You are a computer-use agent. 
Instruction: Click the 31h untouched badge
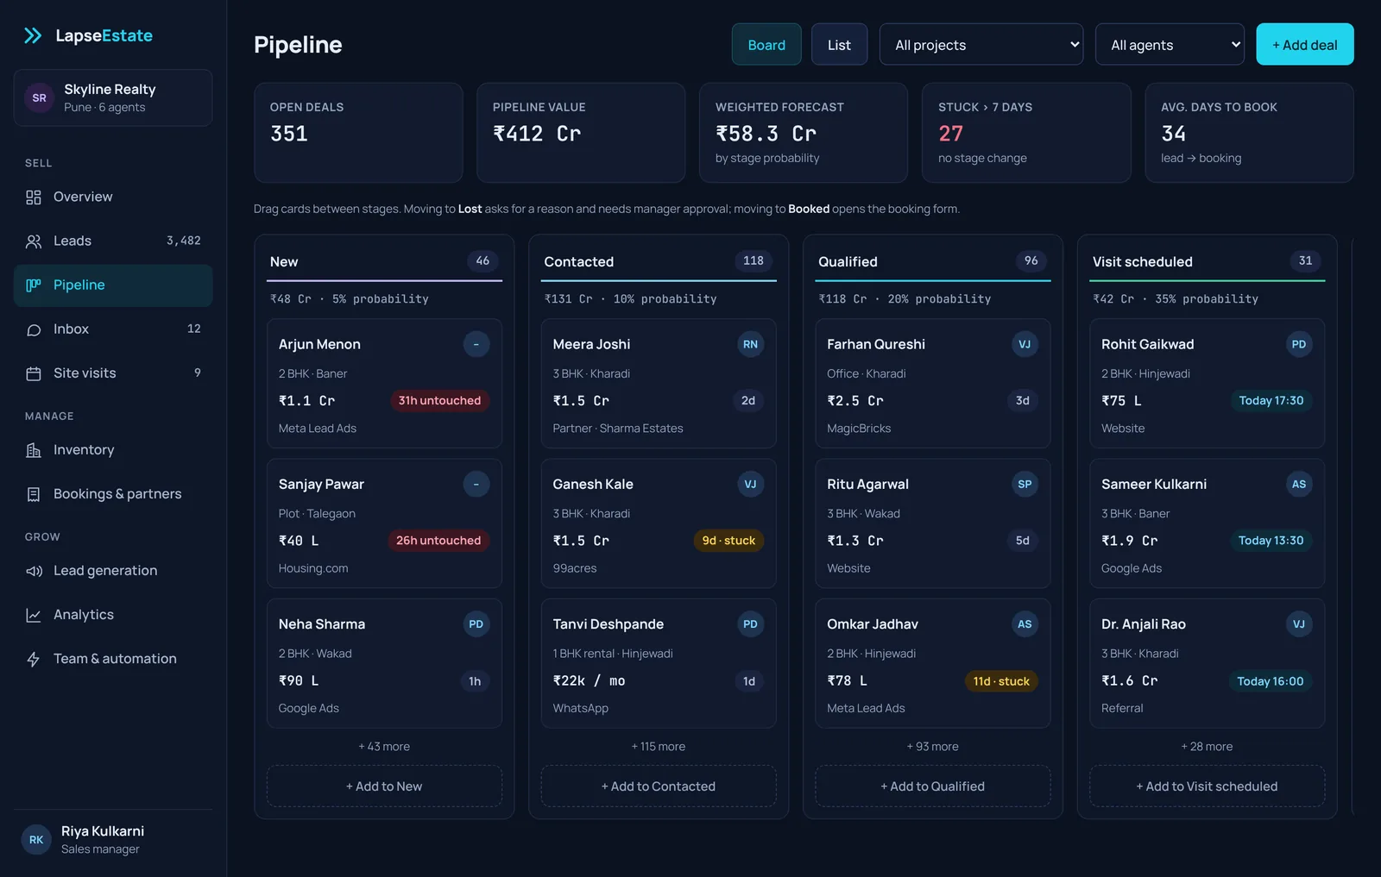[x=439, y=401]
